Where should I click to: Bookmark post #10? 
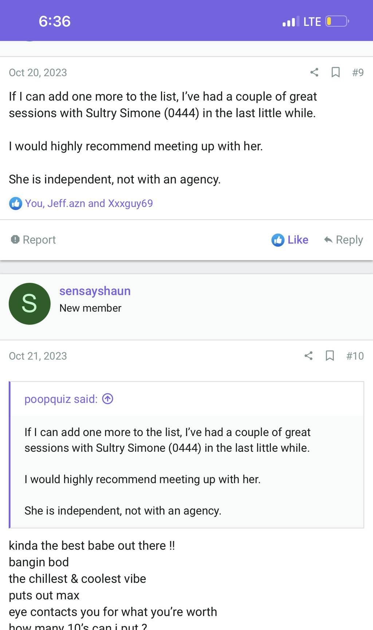330,355
